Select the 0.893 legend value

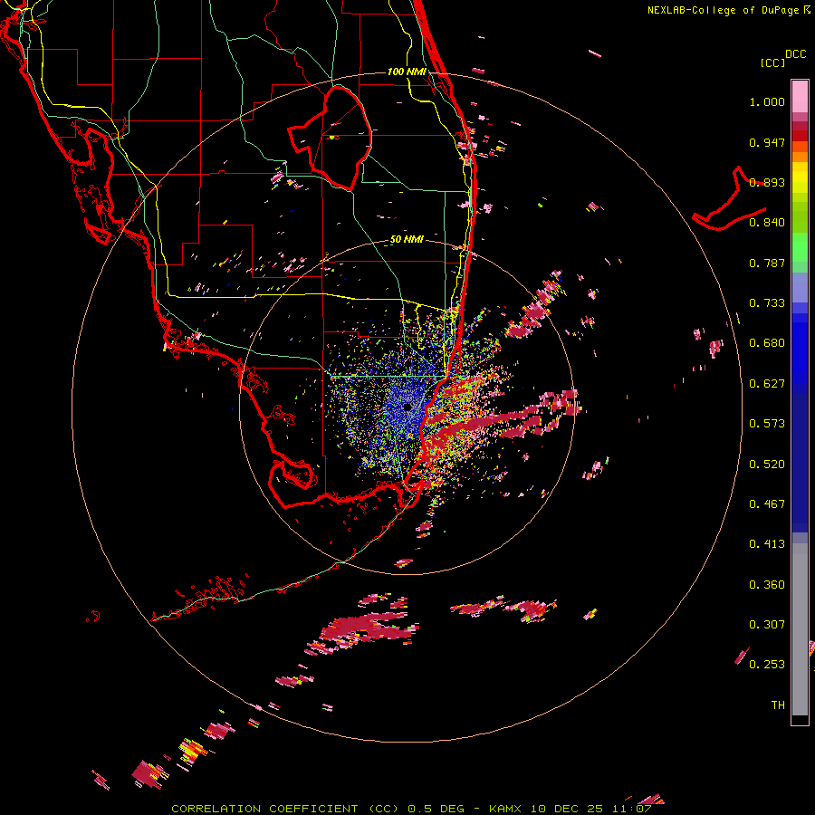(x=767, y=182)
